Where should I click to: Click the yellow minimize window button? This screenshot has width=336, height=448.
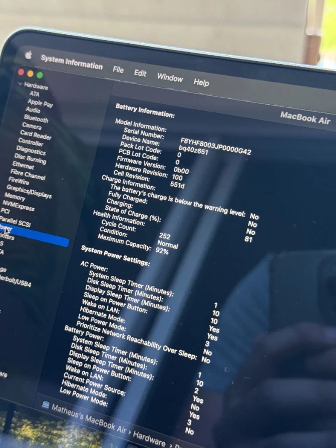coord(30,73)
